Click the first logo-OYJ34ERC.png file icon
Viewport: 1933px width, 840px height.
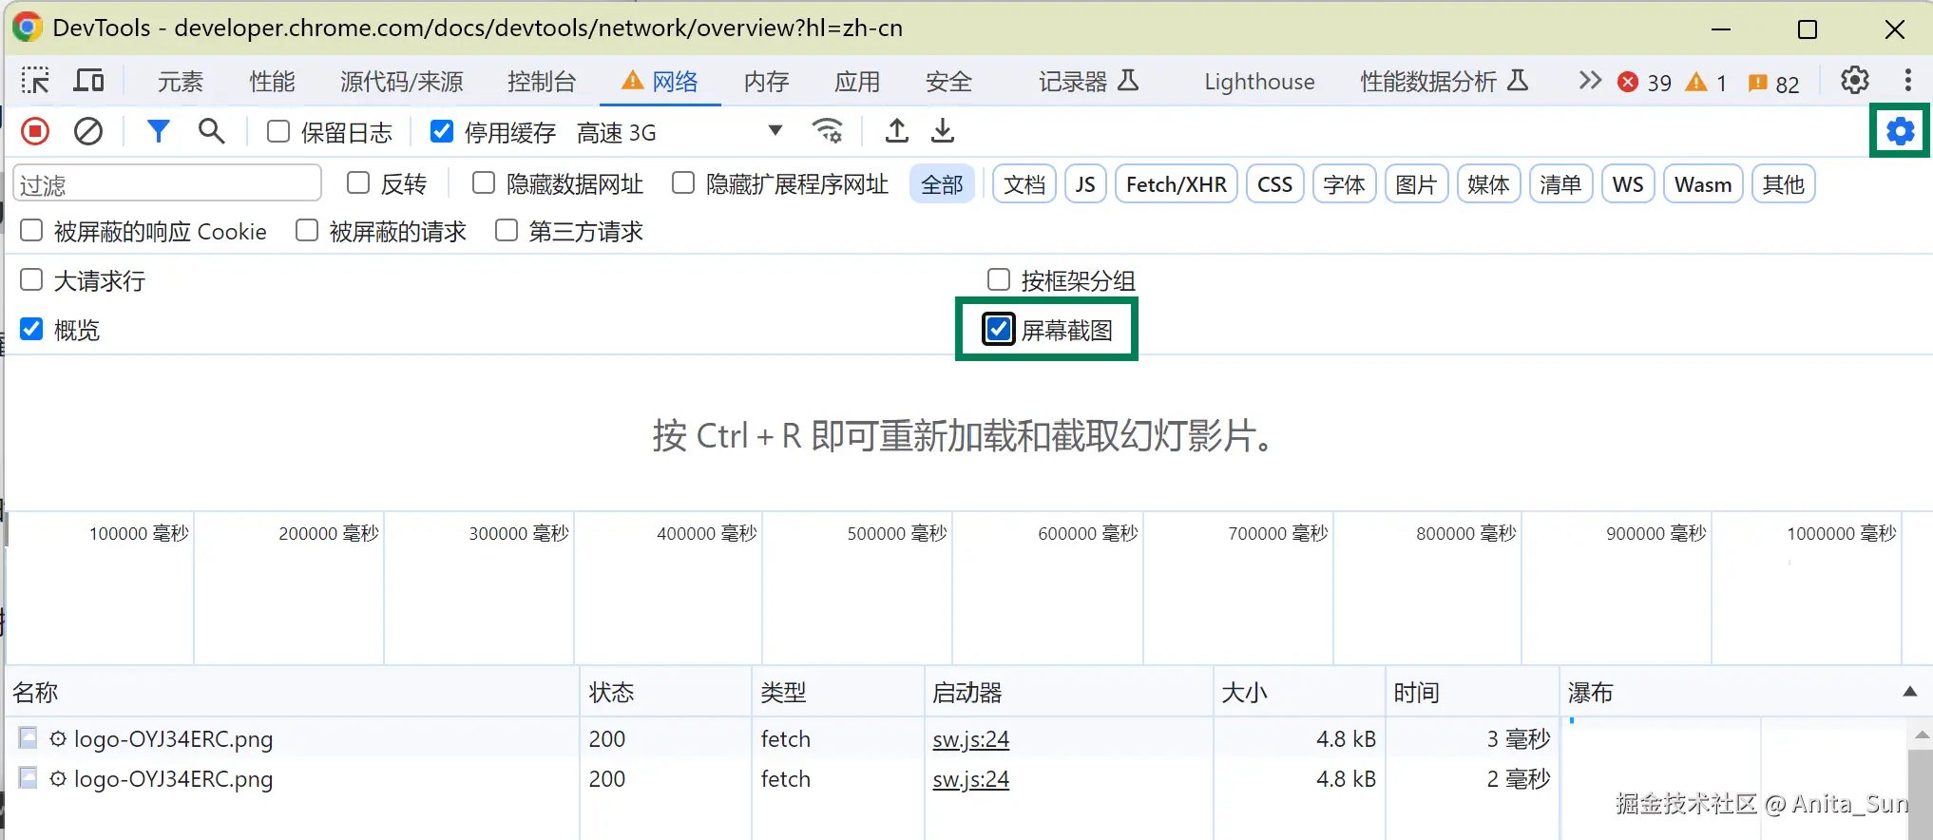click(x=29, y=738)
